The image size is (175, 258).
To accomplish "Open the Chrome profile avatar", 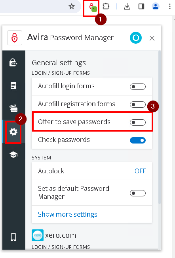I will click(x=155, y=7).
